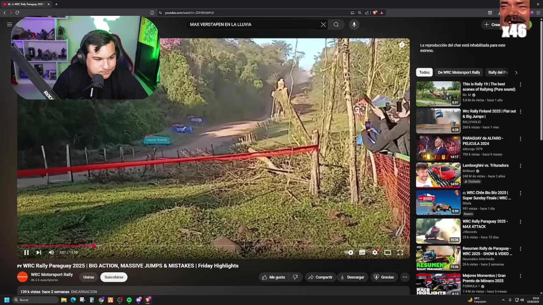Click the Unirse membership button
The width and height of the screenshot is (543, 305).
[x=89, y=277]
